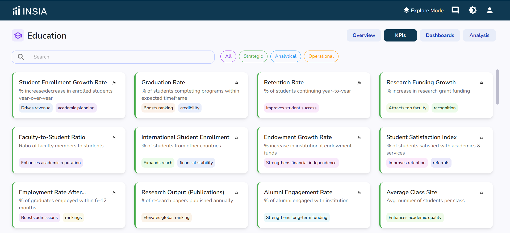Click the Education graduation cap icon

[18, 35]
